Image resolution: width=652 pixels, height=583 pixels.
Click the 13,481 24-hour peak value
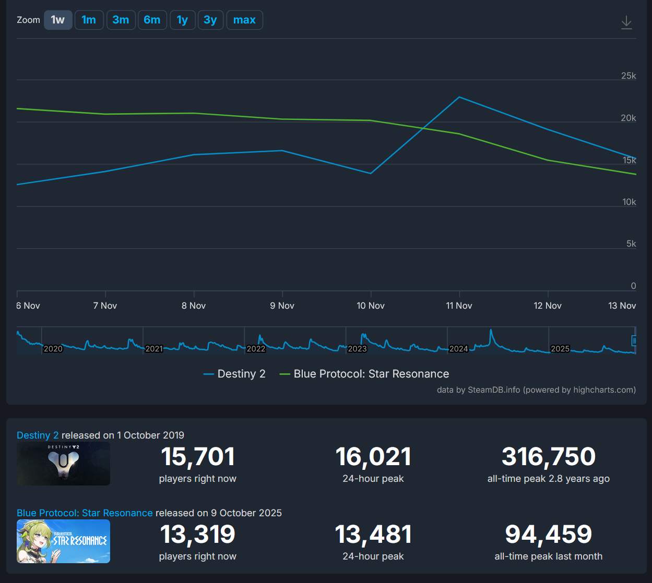(373, 534)
